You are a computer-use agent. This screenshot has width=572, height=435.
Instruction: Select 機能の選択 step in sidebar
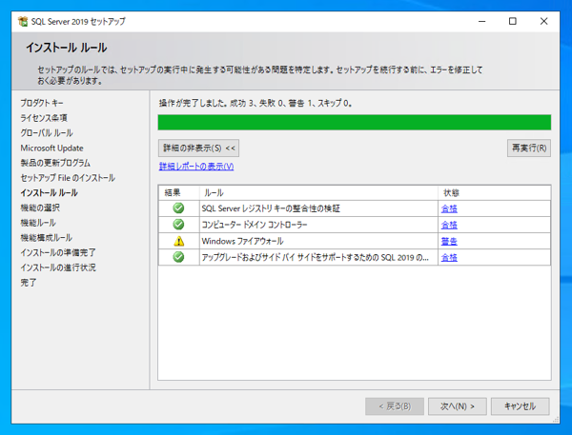[x=40, y=208]
